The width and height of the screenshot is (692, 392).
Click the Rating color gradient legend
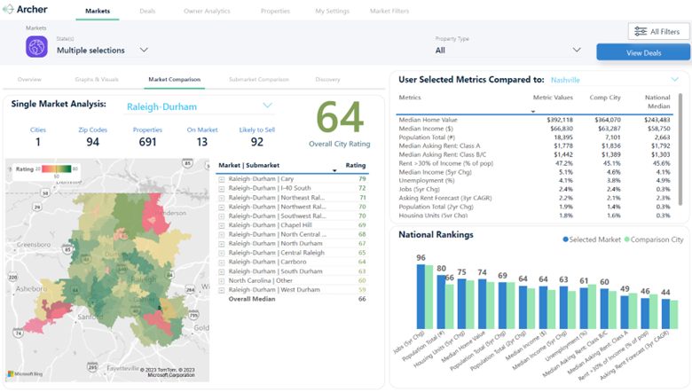(x=57, y=169)
